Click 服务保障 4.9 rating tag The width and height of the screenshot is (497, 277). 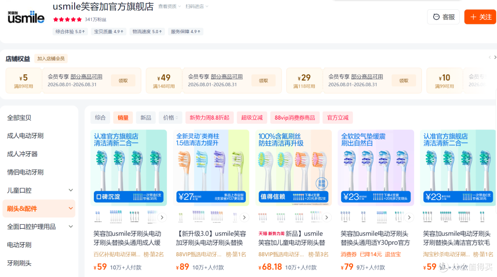(185, 32)
